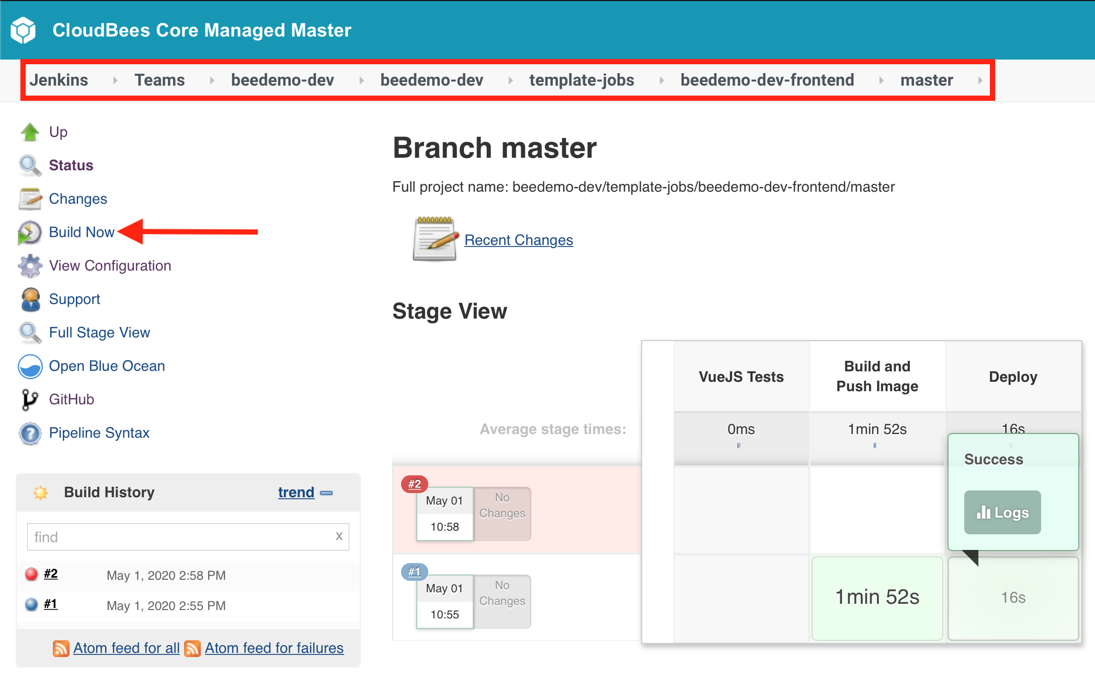The height and width of the screenshot is (679, 1095).
Task: Click No Changes box for build #1
Action: 502,601
